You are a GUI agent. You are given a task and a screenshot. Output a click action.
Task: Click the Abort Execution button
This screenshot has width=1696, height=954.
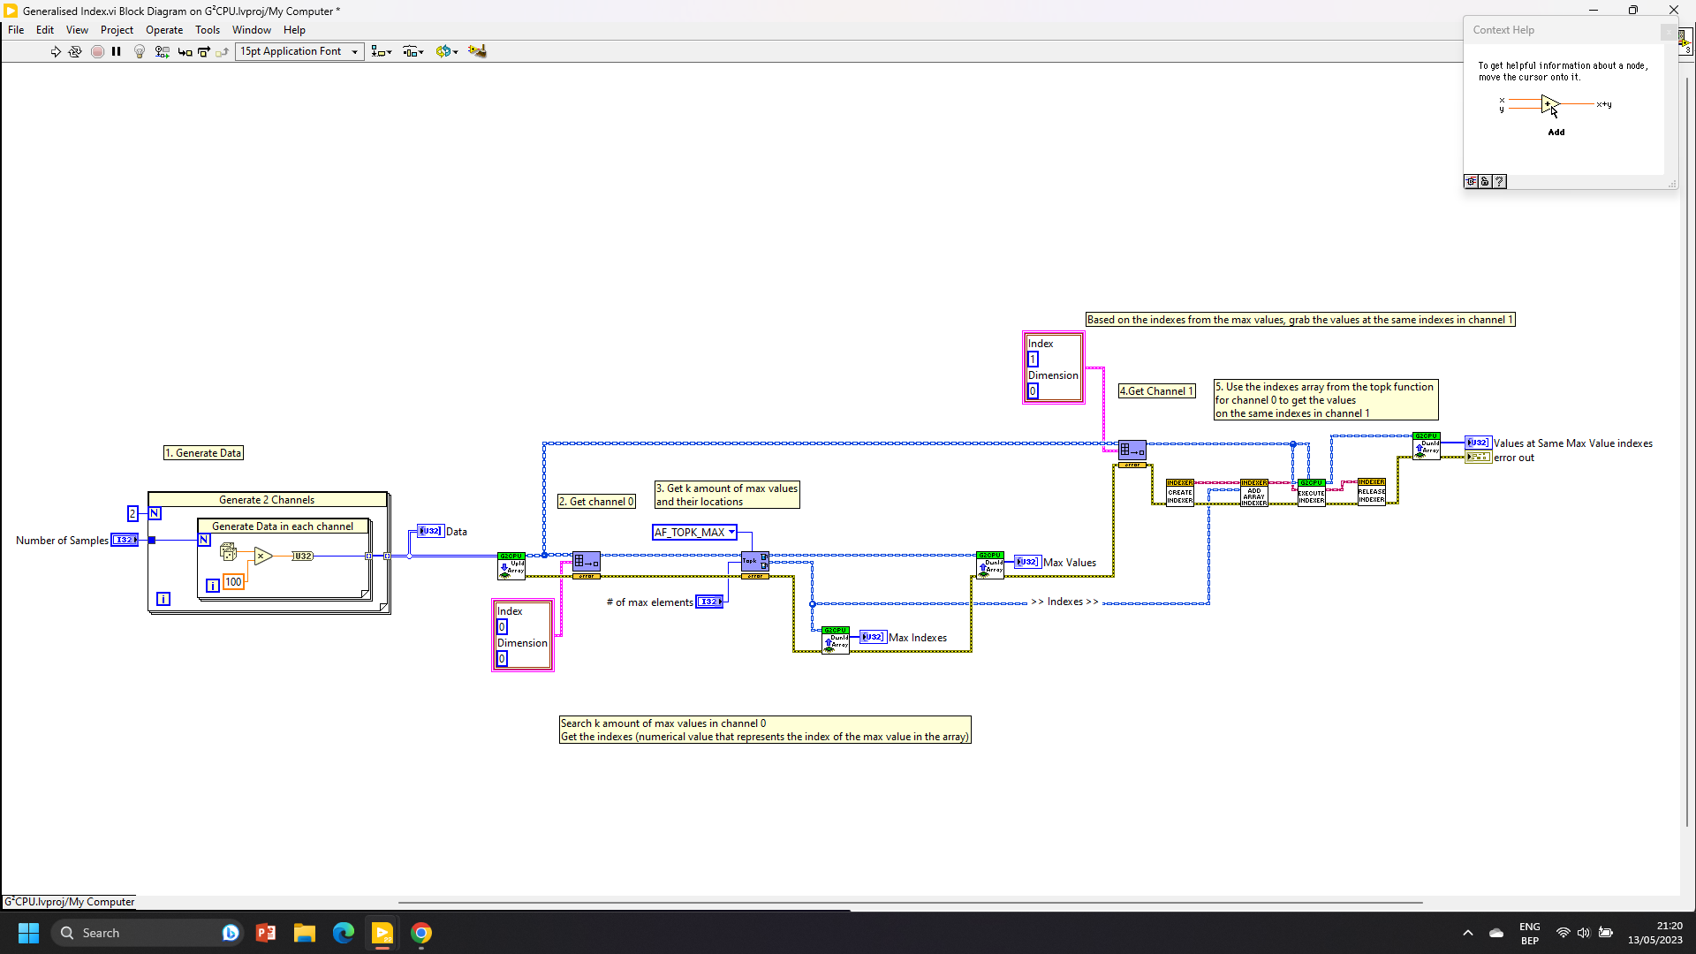coord(97,51)
